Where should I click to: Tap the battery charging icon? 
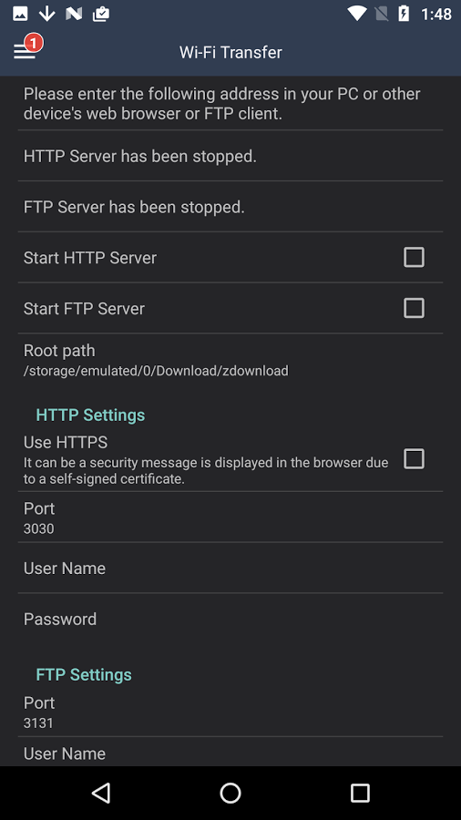click(x=404, y=14)
